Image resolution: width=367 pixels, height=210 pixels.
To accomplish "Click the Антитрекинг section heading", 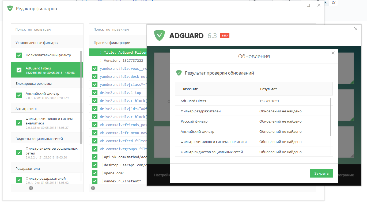I will point(26,109).
